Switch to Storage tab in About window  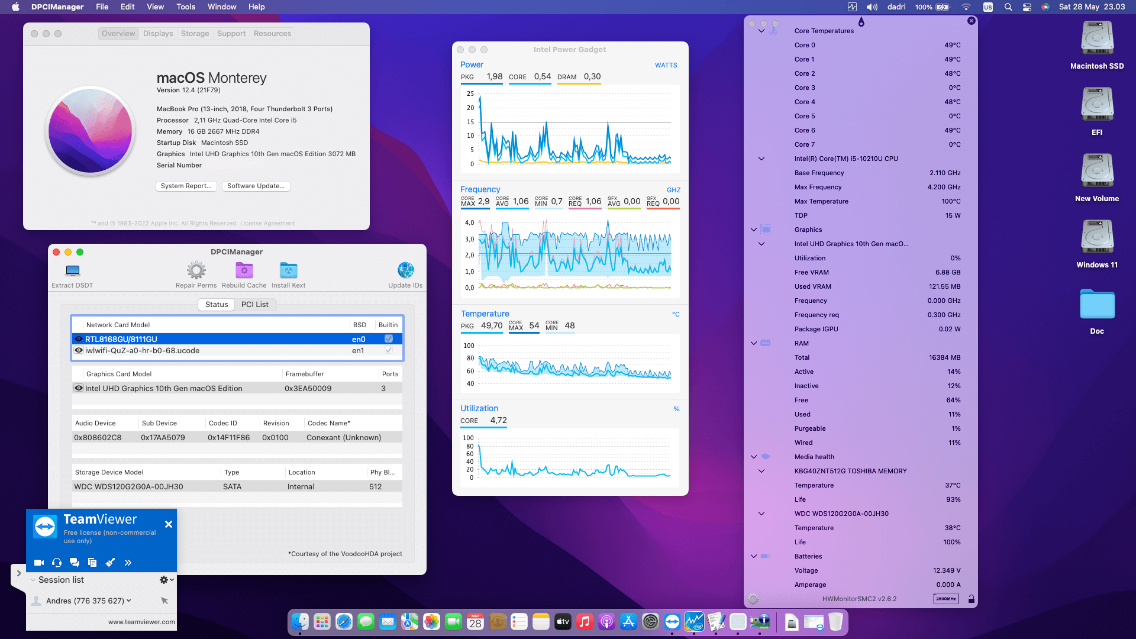pyautogui.click(x=195, y=34)
